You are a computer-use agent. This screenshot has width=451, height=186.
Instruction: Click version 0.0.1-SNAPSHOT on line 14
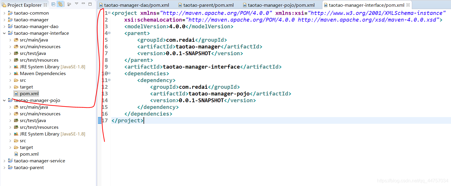click(x=201, y=100)
